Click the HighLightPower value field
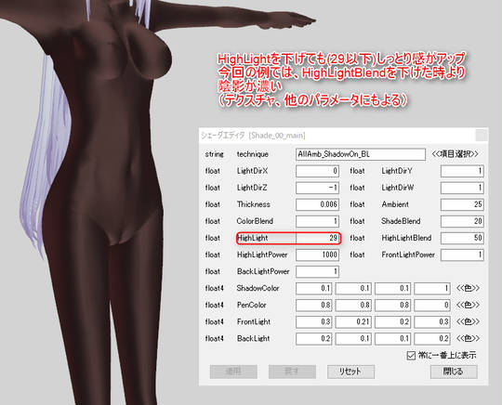The height and width of the screenshot is (405, 502). tap(317, 255)
